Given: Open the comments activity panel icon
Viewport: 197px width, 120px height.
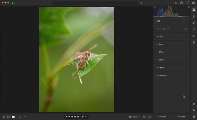Looking at the screenshot, I should [x=194, y=104].
